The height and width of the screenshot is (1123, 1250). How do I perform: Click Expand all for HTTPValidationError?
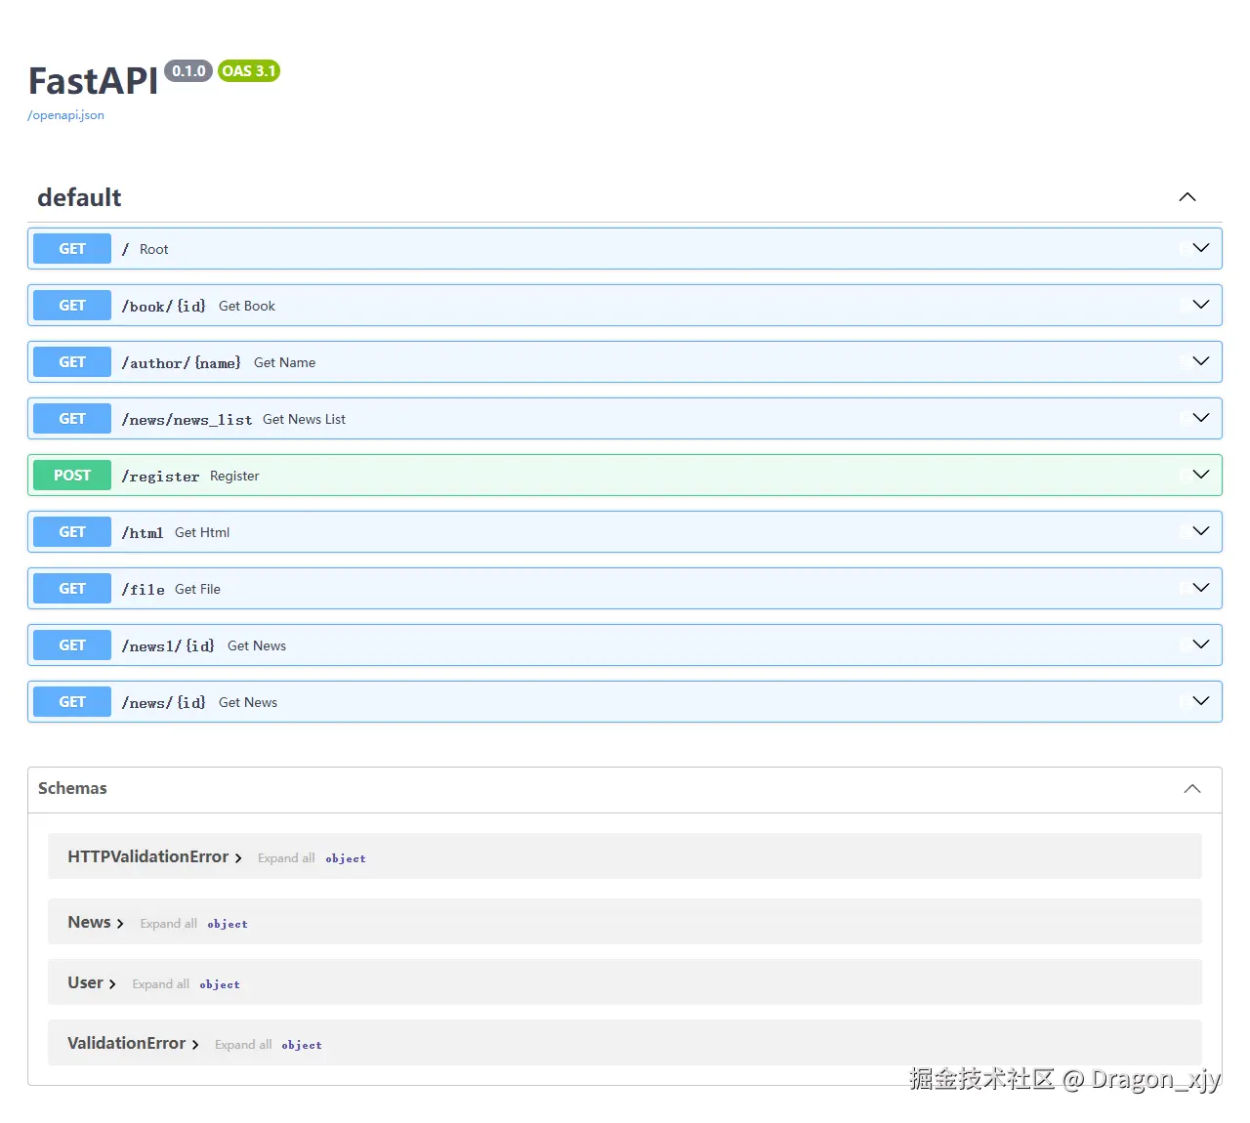(286, 858)
